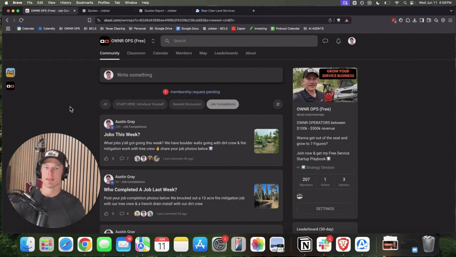
Task: Click the share icon in address bar
Action: (x=330, y=20)
